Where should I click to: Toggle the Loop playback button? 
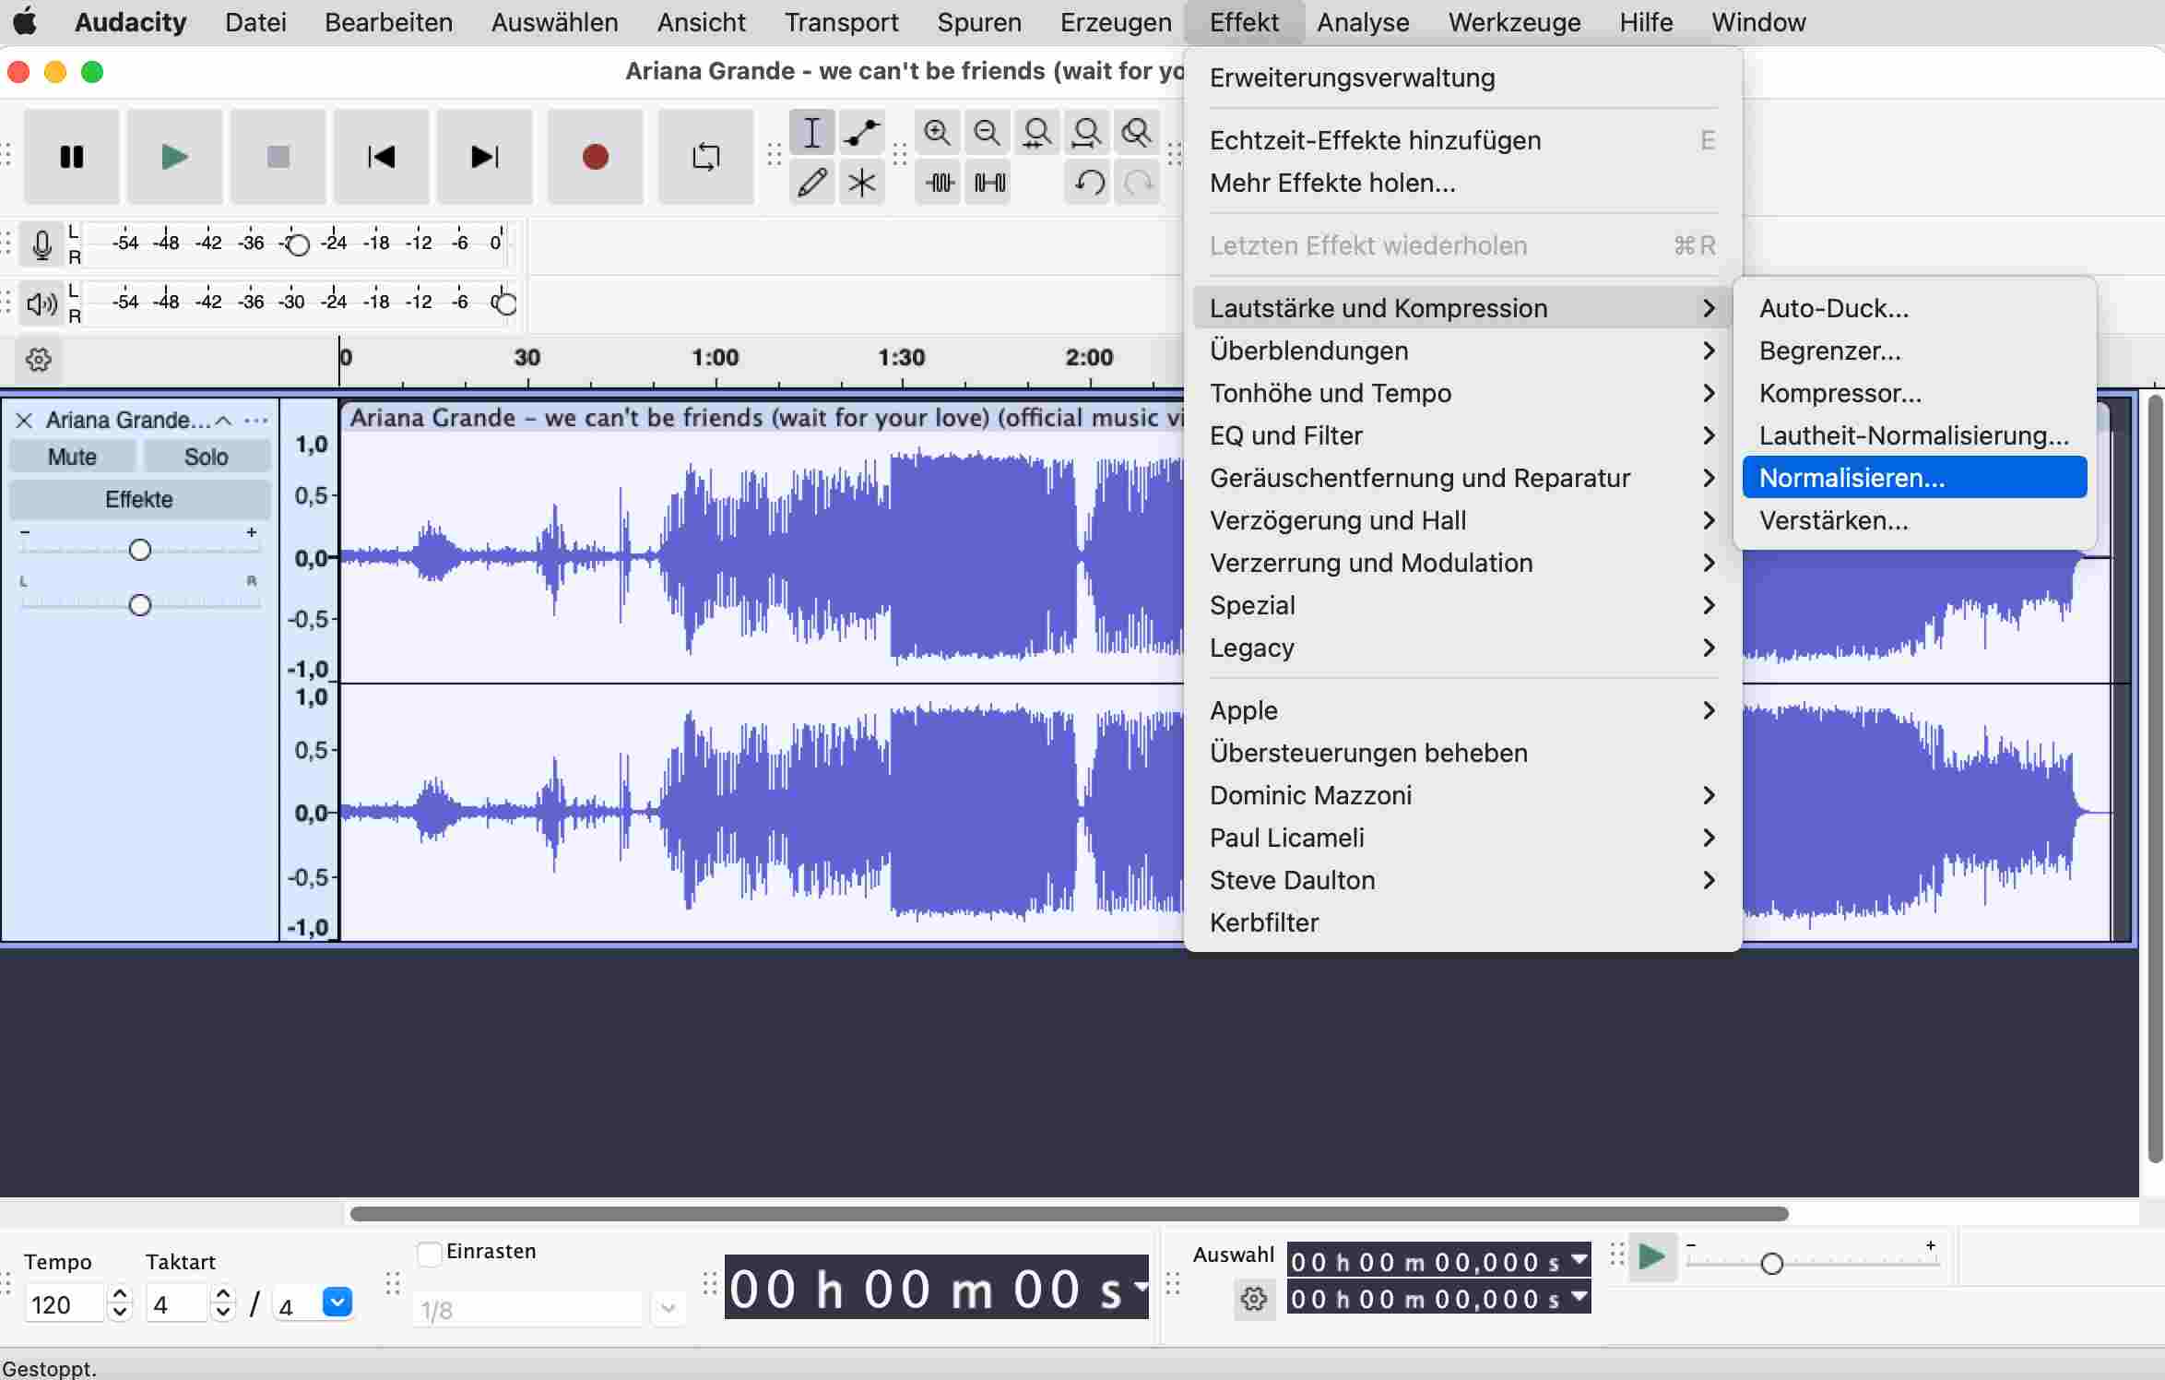[x=705, y=157]
